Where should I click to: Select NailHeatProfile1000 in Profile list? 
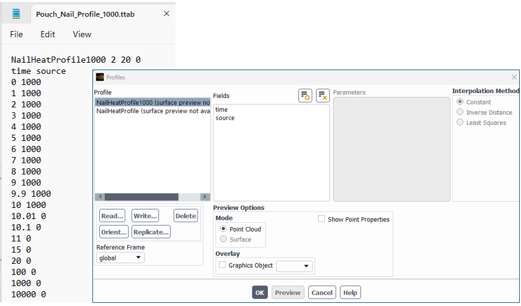(x=153, y=102)
